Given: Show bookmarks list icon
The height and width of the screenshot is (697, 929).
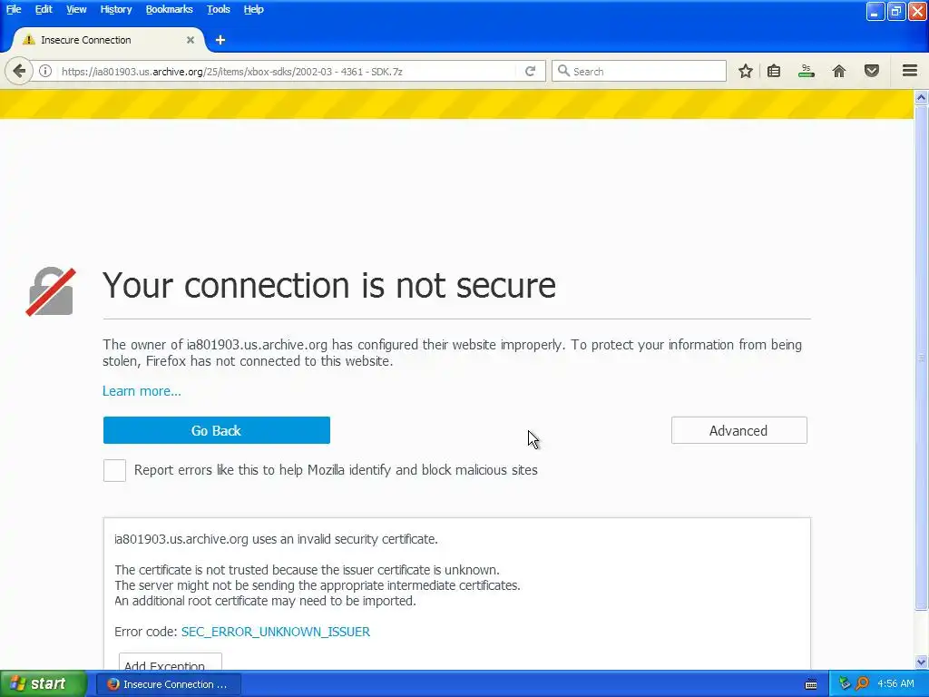Looking at the screenshot, I should pos(774,71).
